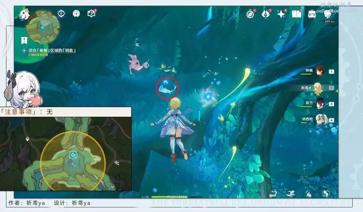Image resolution: width=363 pixels, height=212 pixels.
Task: Toggle the elemental sight eye icon
Action: (x=62, y=14)
